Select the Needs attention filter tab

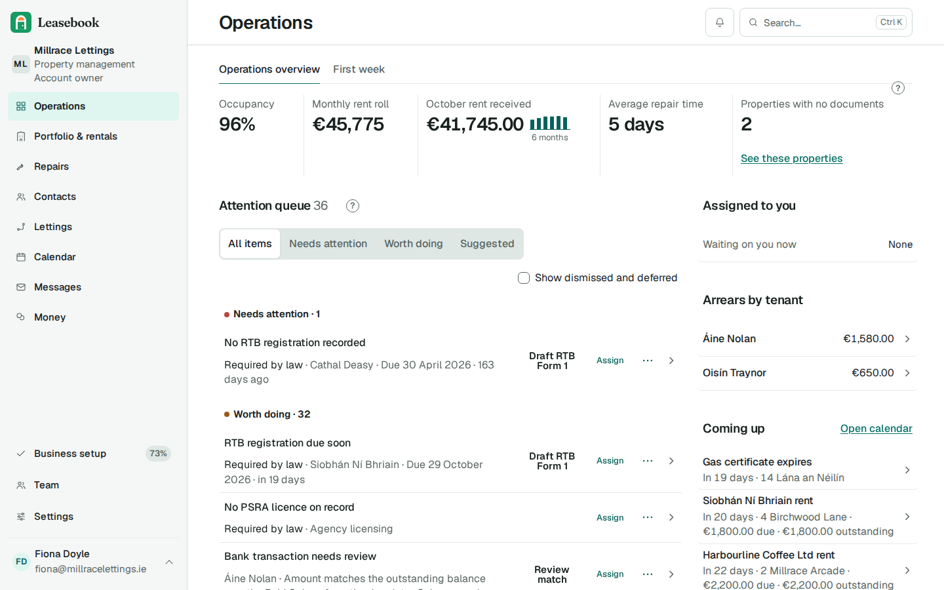coord(328,244)
